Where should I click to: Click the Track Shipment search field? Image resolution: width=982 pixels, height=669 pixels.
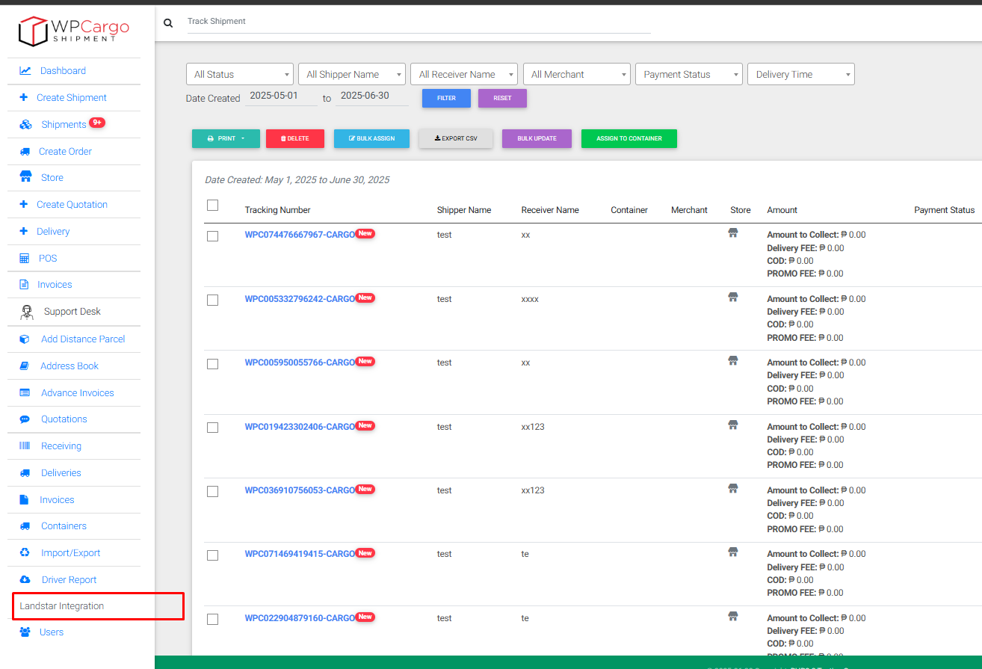[x=419, y=22]
